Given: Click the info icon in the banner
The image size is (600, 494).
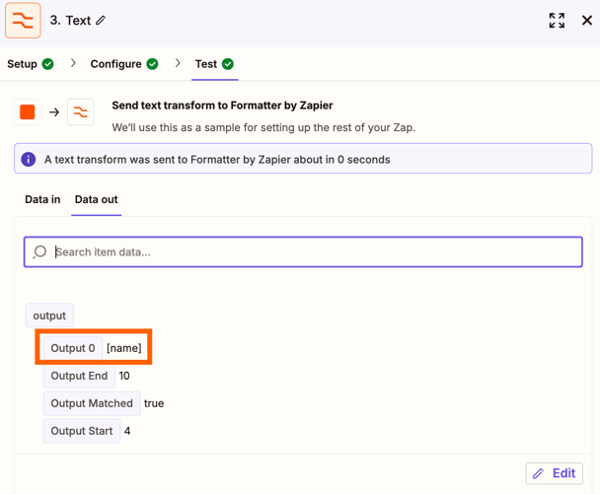Looking at the screenshot, I should (29, 159).
